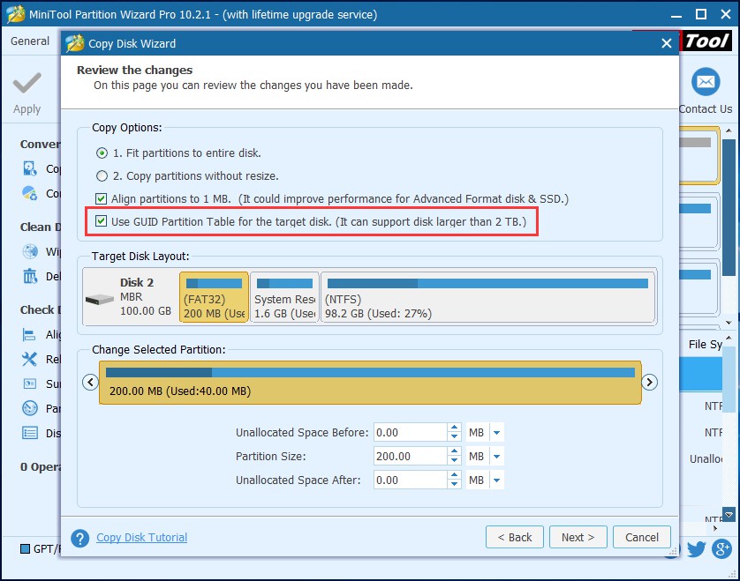
Task: Open unit dropdown for Unallocated Space Before
Action: 496,433
